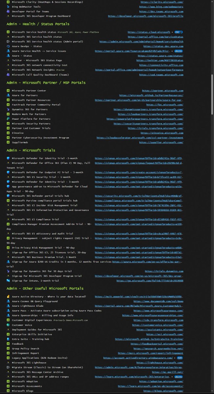Click the Teams icon next to Developer Portal for Teams
The width and height of the screenshot is (214, 394).
coord(9,11)
